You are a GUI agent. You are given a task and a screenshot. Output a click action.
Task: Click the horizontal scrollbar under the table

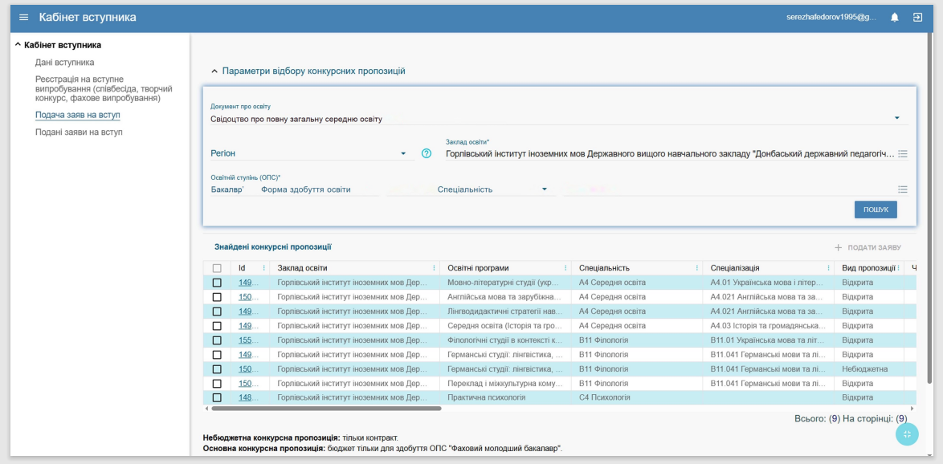point(325,409)
